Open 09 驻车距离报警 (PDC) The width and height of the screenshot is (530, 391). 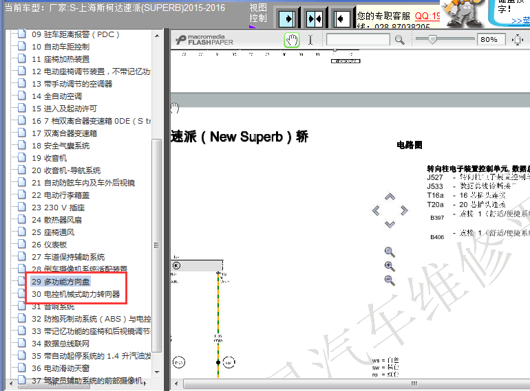tap(76, 34)
